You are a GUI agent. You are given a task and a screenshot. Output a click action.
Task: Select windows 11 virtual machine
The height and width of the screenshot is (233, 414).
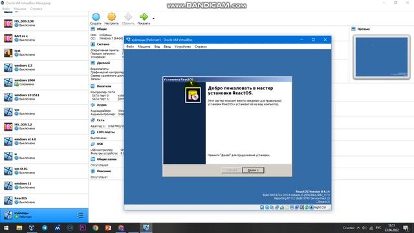[44, 186]
